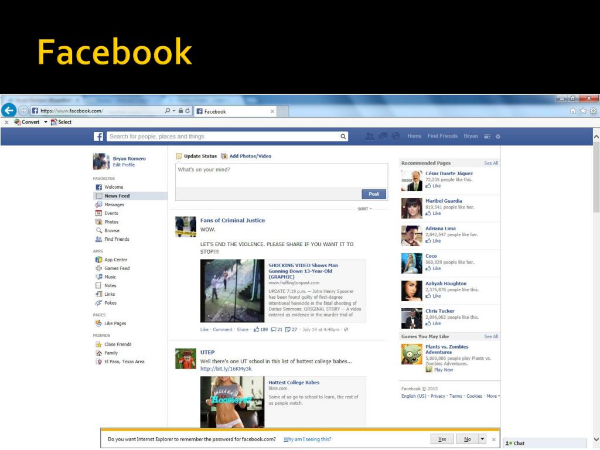Open the Privacy Shortcuts icon
Viewport: 600px width, 450px height.
[487, 137]
